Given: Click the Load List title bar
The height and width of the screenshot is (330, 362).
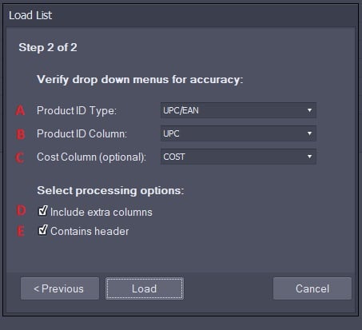Looking at the screenshot, I should tap(181, 15).
